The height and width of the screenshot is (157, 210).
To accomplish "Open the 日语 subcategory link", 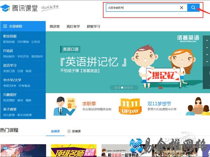I will click(20, 71).
